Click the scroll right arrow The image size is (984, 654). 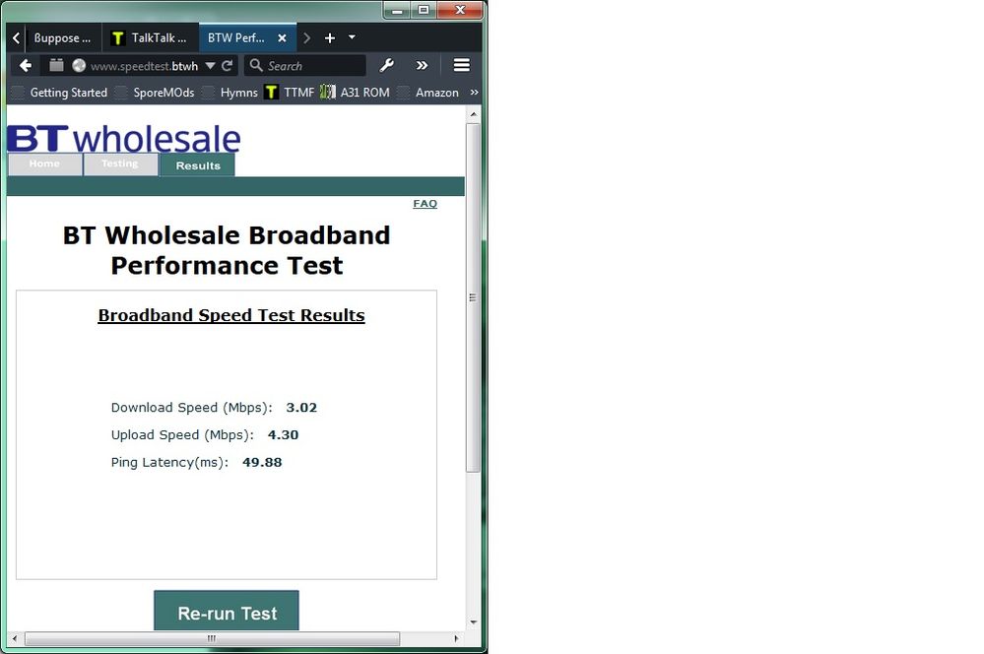tap(456, 638)
